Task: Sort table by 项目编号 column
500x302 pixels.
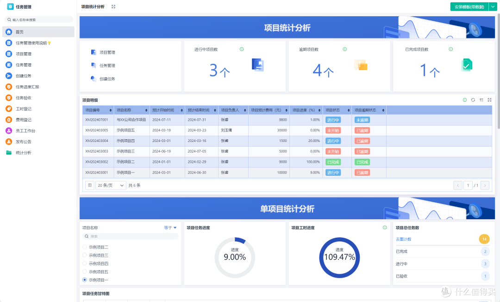Action: pyautogui.click(x=111, y=110)
